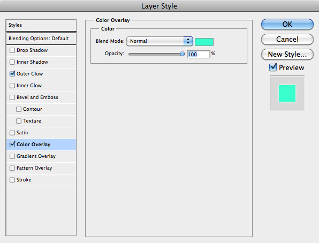This screenshot has width=319, height=243.
Task: Select the Stroke style entry
Action: [x=41, y=180]
